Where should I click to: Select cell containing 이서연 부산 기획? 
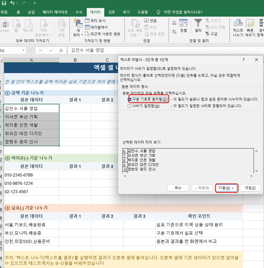[31, 117]
